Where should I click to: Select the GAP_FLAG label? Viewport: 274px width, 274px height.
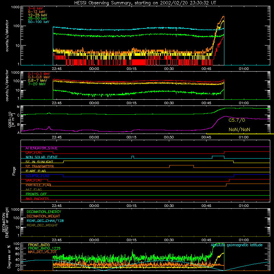[x=34, y=153]
